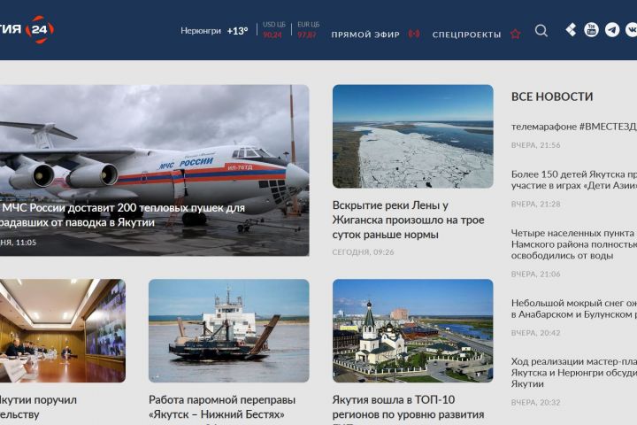Open the Yandex Zen icon

[571, 30]
